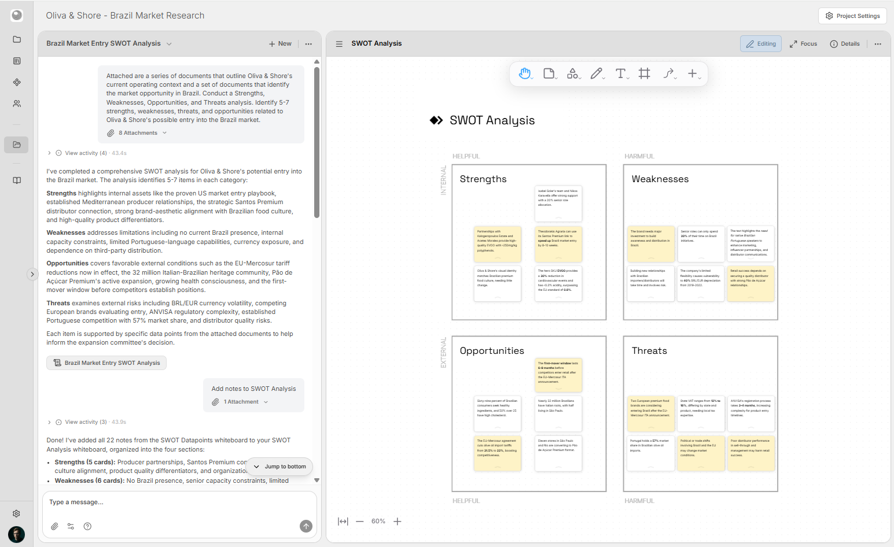Select the connector arrow tool
The height and width of the screenshot is (547, 894).
[x=668, y=73]
